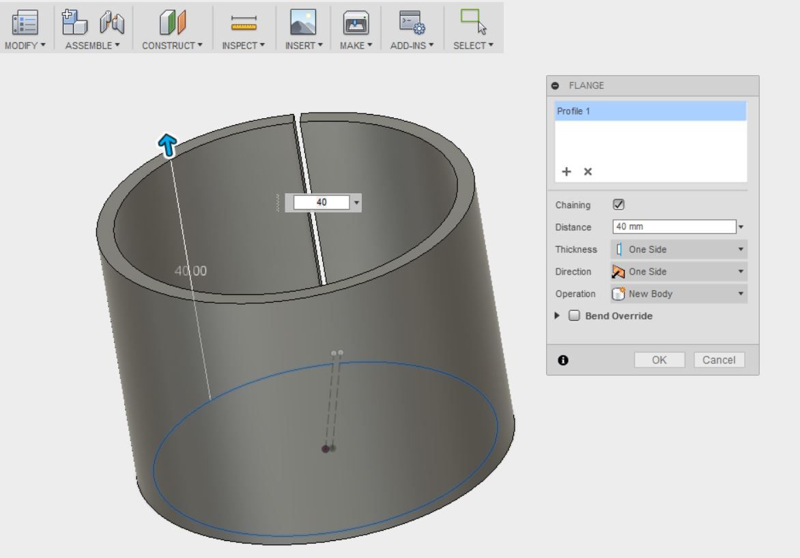Select the Make tool icon
Screen dimensions: 800x558
point(356,23)
